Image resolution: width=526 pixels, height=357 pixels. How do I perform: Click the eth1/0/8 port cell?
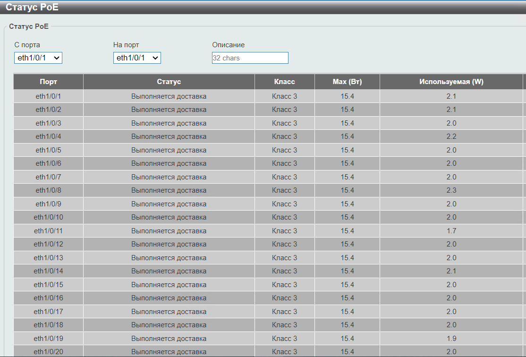click(49, 190)
